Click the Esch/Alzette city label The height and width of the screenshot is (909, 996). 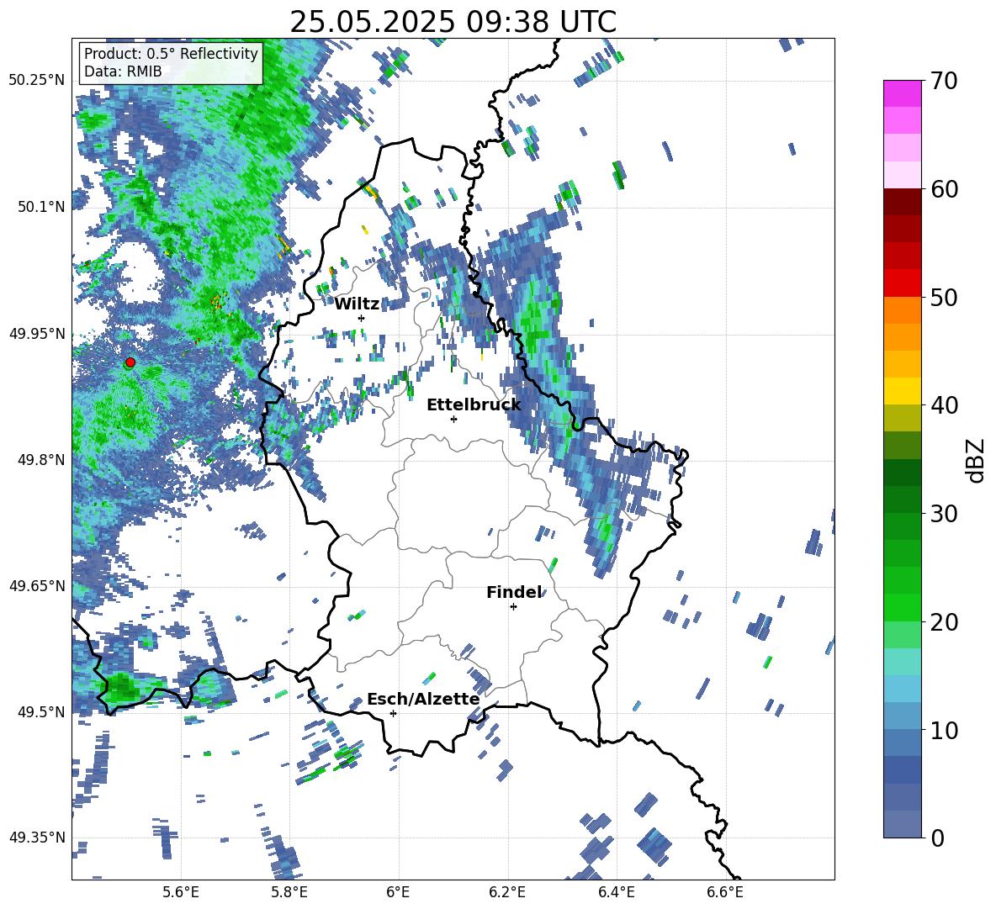(423, 699)
